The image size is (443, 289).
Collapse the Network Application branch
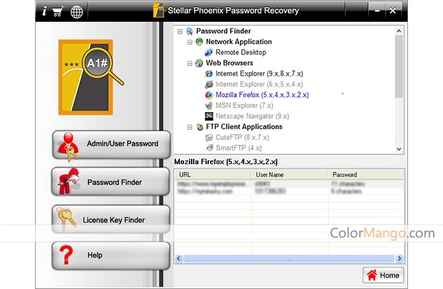[190, 42]
